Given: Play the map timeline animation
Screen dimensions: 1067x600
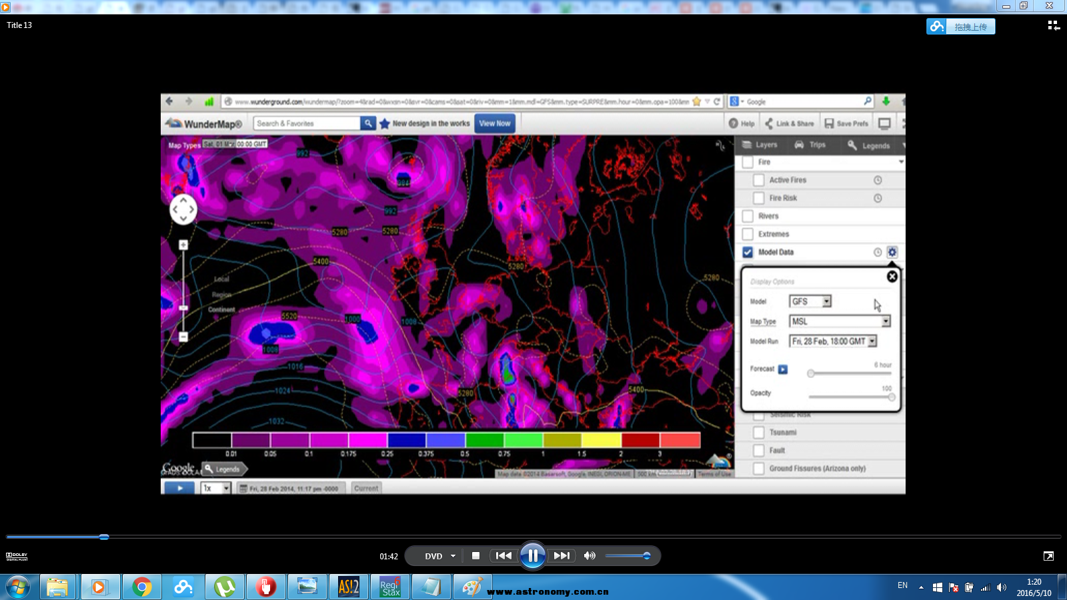Looking at the screenshot, I should point(179,488).
